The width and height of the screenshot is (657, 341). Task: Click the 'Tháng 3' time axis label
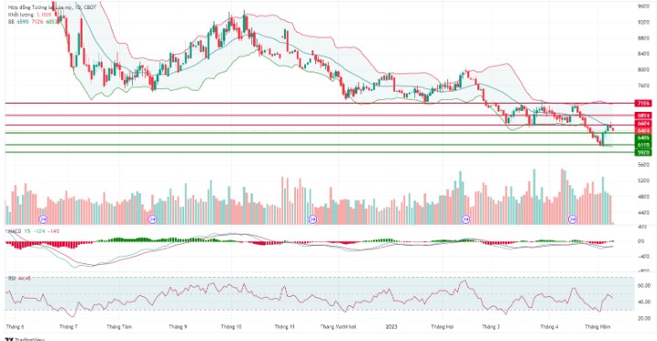(x=490, y=326)
